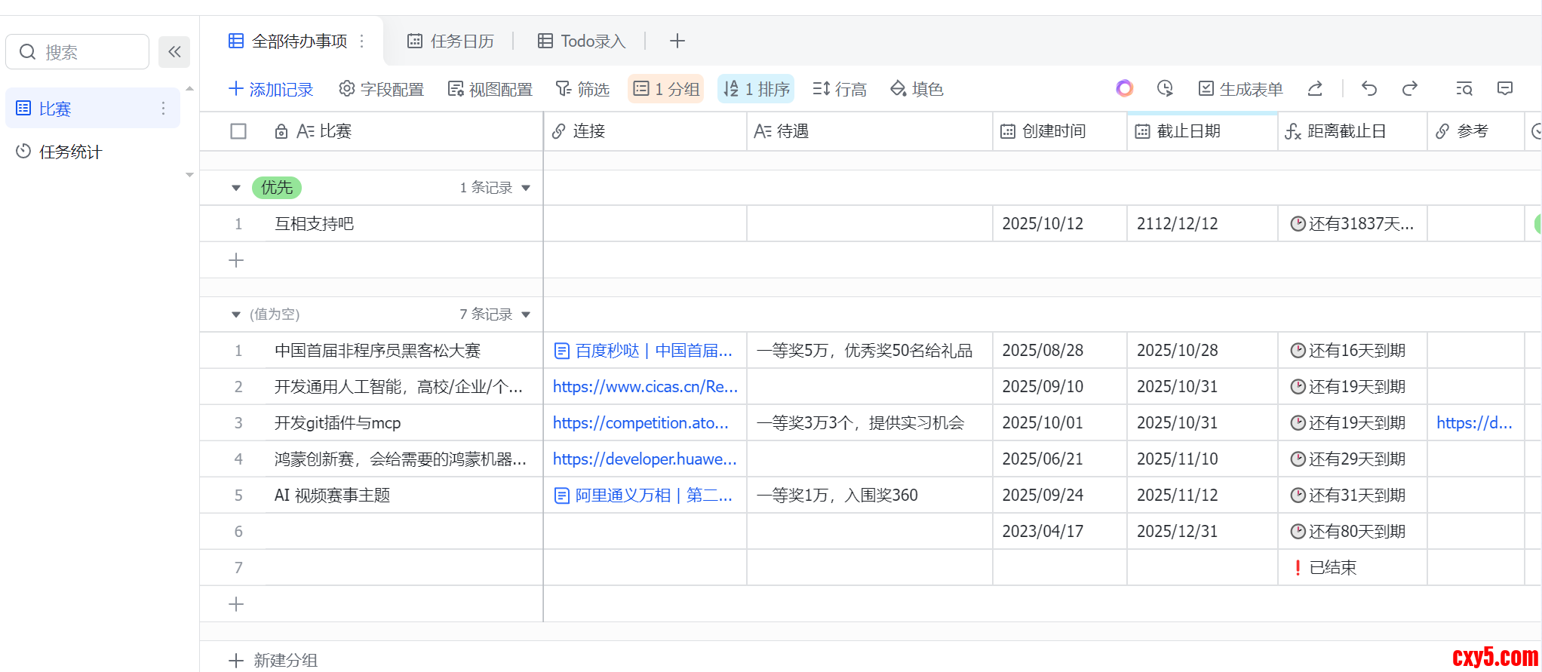Open the https://www.cicas.cn link
Image resolution: width=1542 pixels, height=672 pixels.
point(645,387)
